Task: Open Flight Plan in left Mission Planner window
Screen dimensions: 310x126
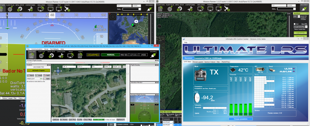Action: (x=10, y=8)
